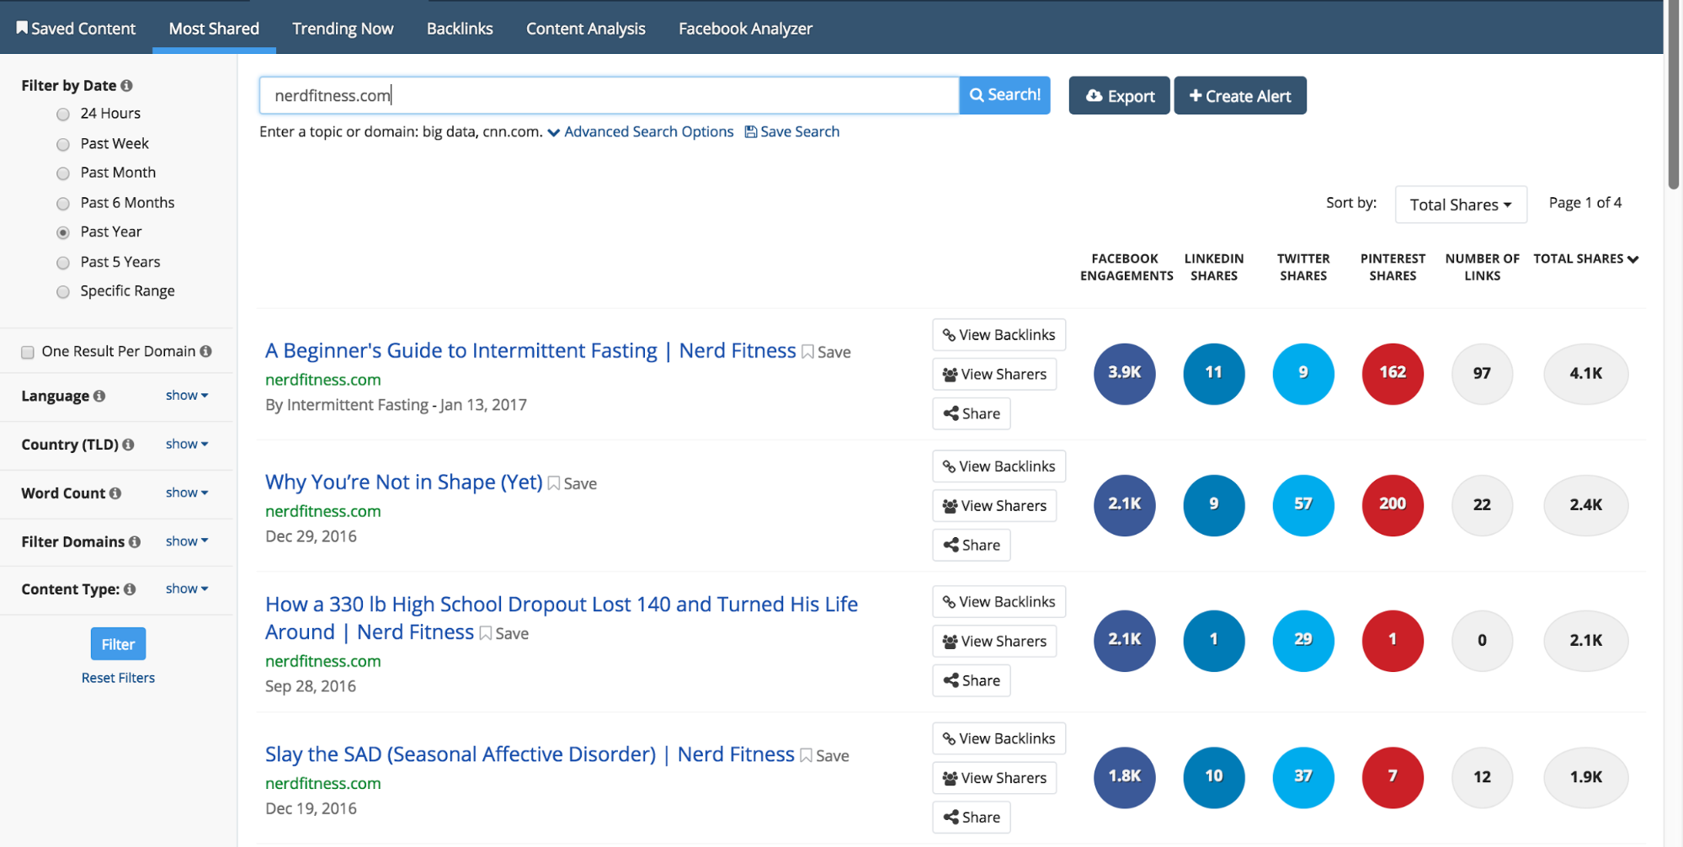Viewport: 1683px width, 847px height.
Task: Focus the domain search input field
Action: click(609, 95)
